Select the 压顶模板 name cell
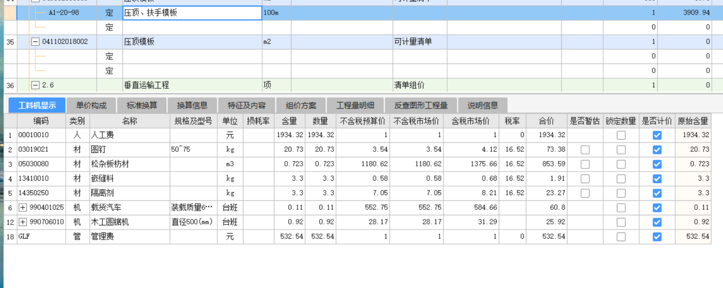The width and height of the screenshot is (723, 288). click(x=192, y=42)
